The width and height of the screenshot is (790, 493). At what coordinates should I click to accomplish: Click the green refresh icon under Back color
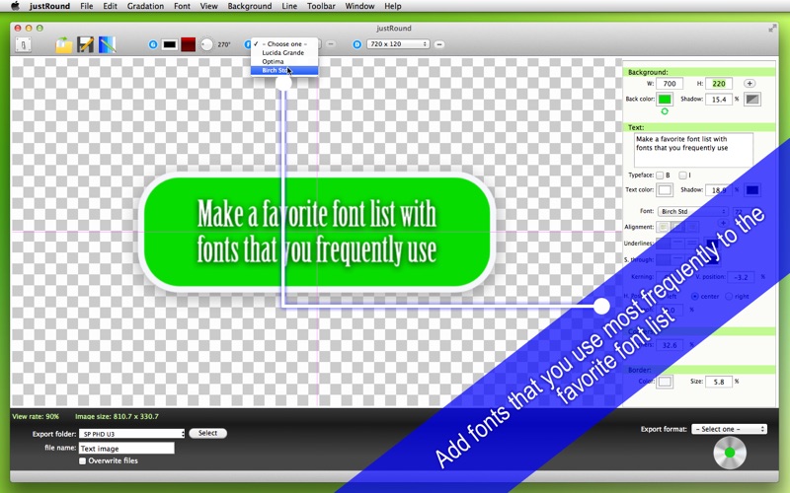coord(665,111)
